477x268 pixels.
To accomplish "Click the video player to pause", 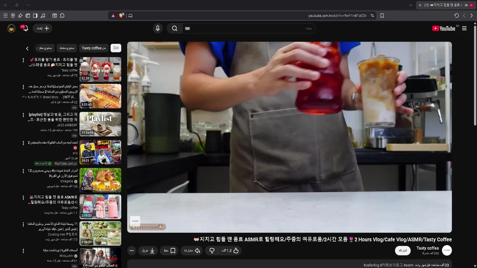I will (x=290, y=137).
